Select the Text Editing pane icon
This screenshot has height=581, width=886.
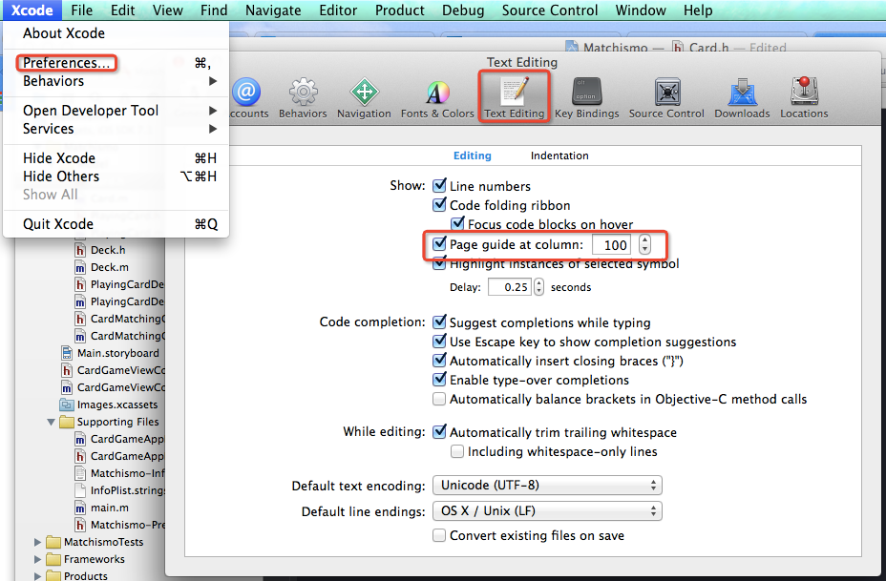coord(515,97)
